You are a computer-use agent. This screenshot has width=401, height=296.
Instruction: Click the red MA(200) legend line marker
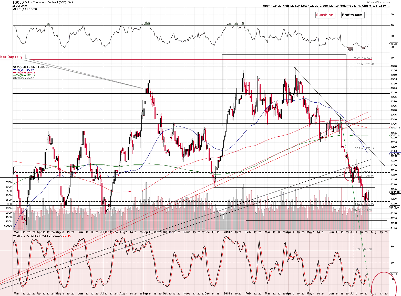tap(14, 73)
